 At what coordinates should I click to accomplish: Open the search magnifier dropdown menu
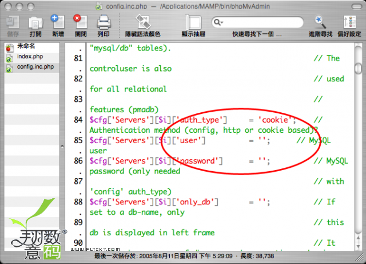click(218, 22)
